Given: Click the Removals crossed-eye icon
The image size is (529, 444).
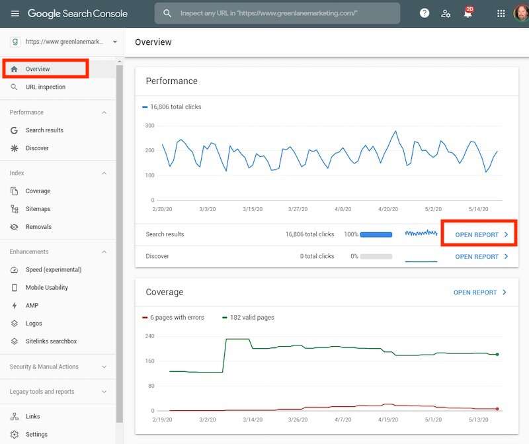Looking at the screenshot, I should tap(14, 227).
